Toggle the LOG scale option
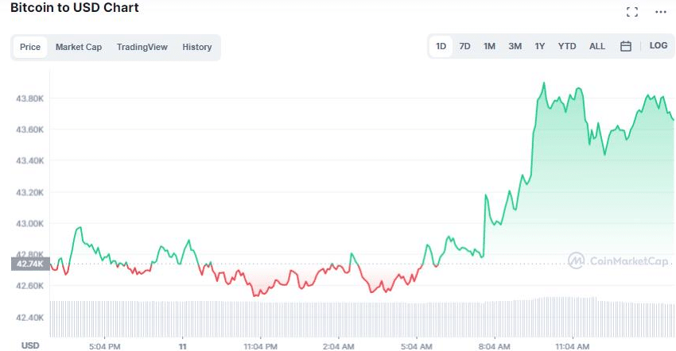This screenshot has width=676, height=351. point(659,45)
